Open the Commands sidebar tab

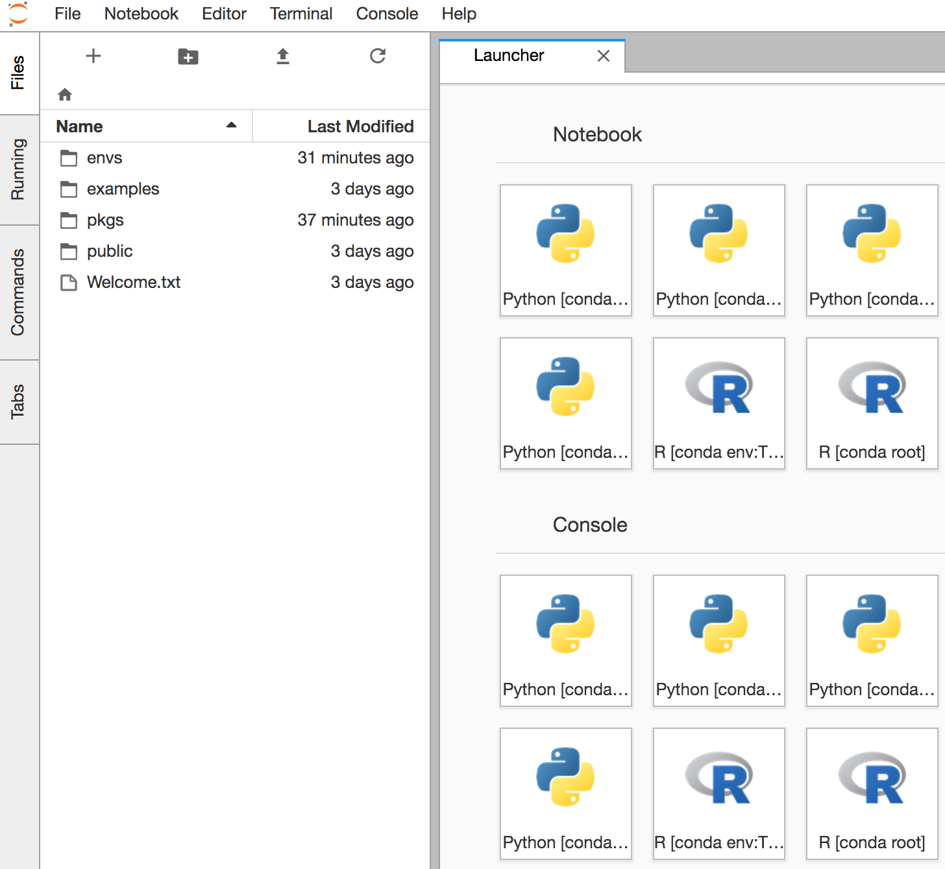pyautogui.click(x=19, y=292)
